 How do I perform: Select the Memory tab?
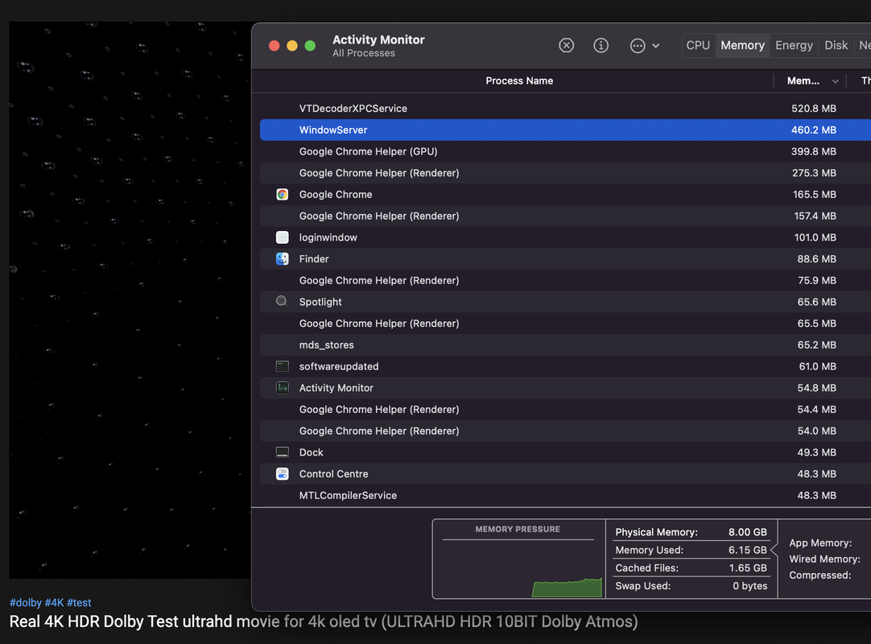[742, 46]
